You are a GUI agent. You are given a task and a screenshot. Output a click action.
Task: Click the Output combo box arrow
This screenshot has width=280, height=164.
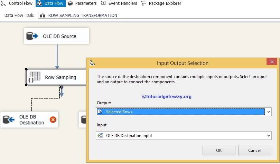pyautogui.click(x=268, y=112)
